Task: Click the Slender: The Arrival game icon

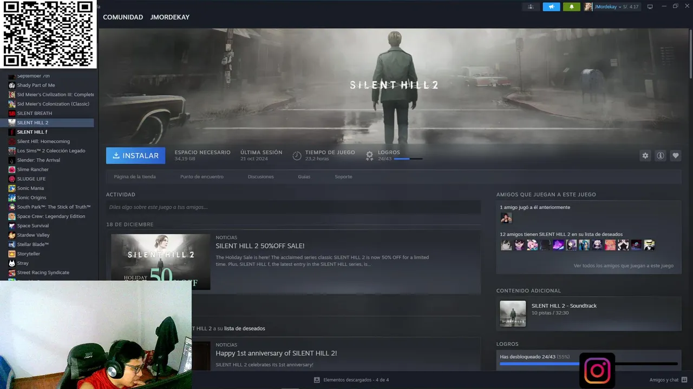Action: point(12,160)
